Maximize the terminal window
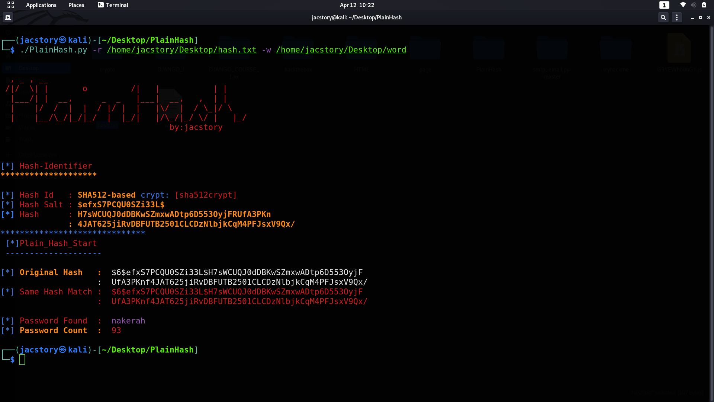 click(701, 17)
